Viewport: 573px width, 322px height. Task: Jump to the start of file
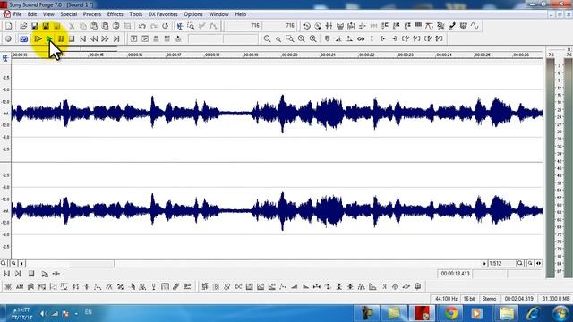click(x=83, y=38)
